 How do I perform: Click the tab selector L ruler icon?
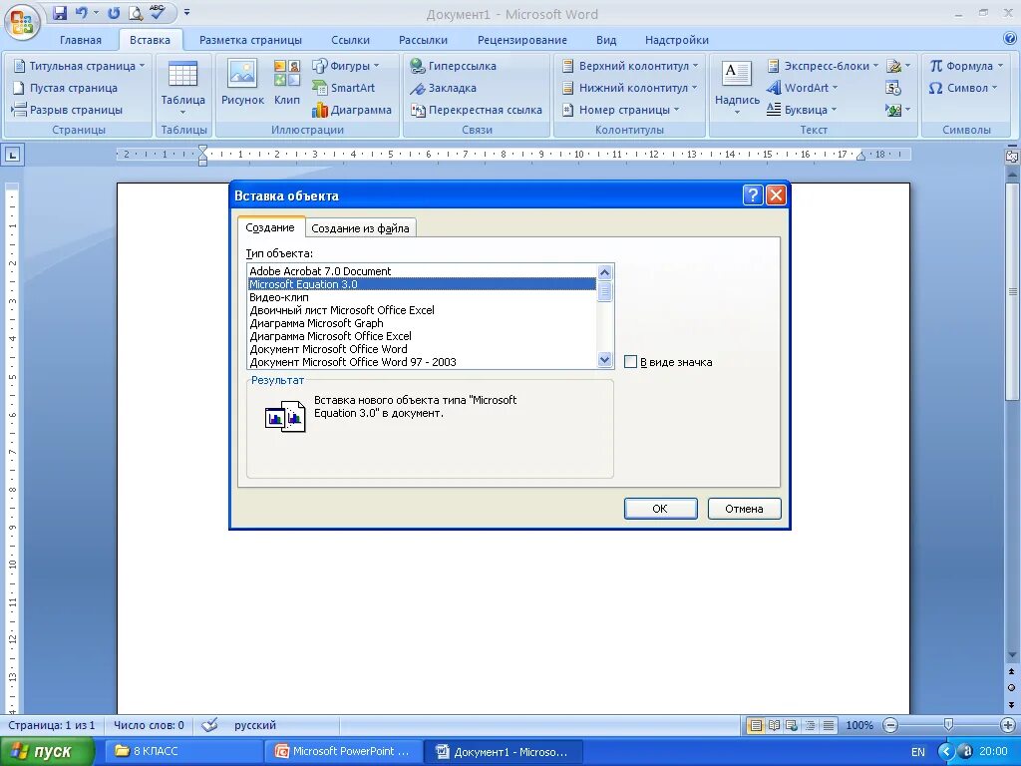(13, 155)
